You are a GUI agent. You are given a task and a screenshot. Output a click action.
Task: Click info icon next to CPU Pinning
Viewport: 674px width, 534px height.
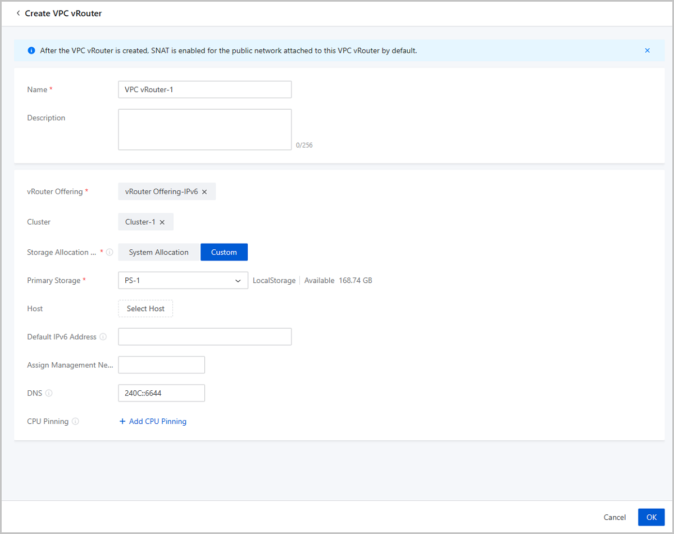tap(75, 421)
